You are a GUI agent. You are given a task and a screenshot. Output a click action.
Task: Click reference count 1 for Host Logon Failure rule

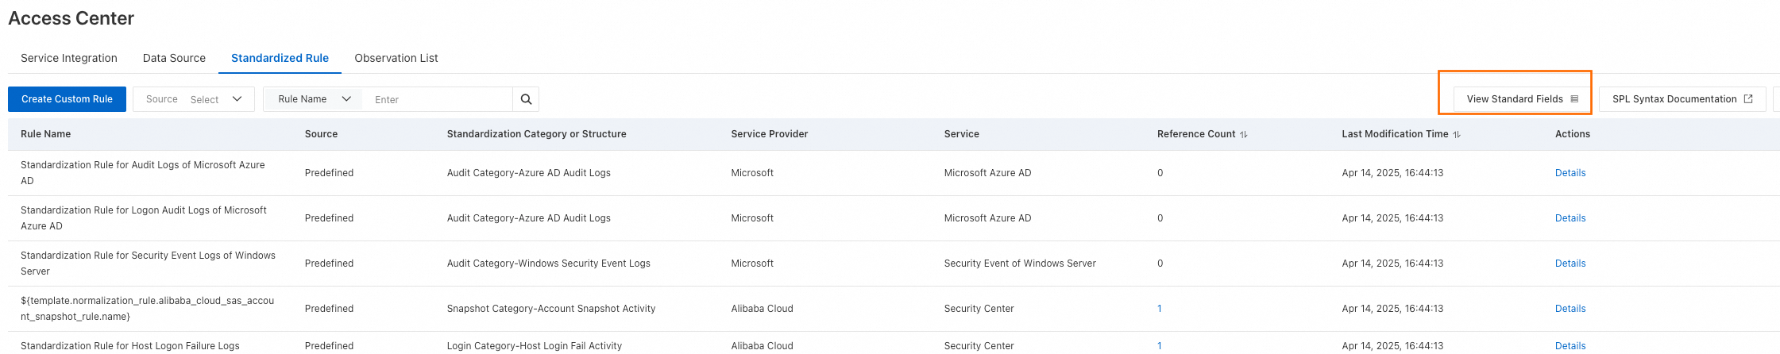pos(1160,346)
